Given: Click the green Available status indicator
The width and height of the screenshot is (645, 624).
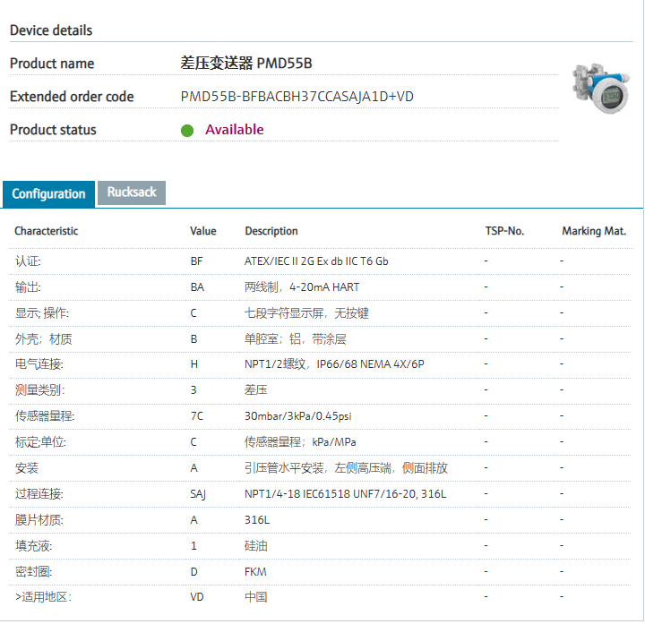Looking at the screenshot, I should tap(187, 130).
